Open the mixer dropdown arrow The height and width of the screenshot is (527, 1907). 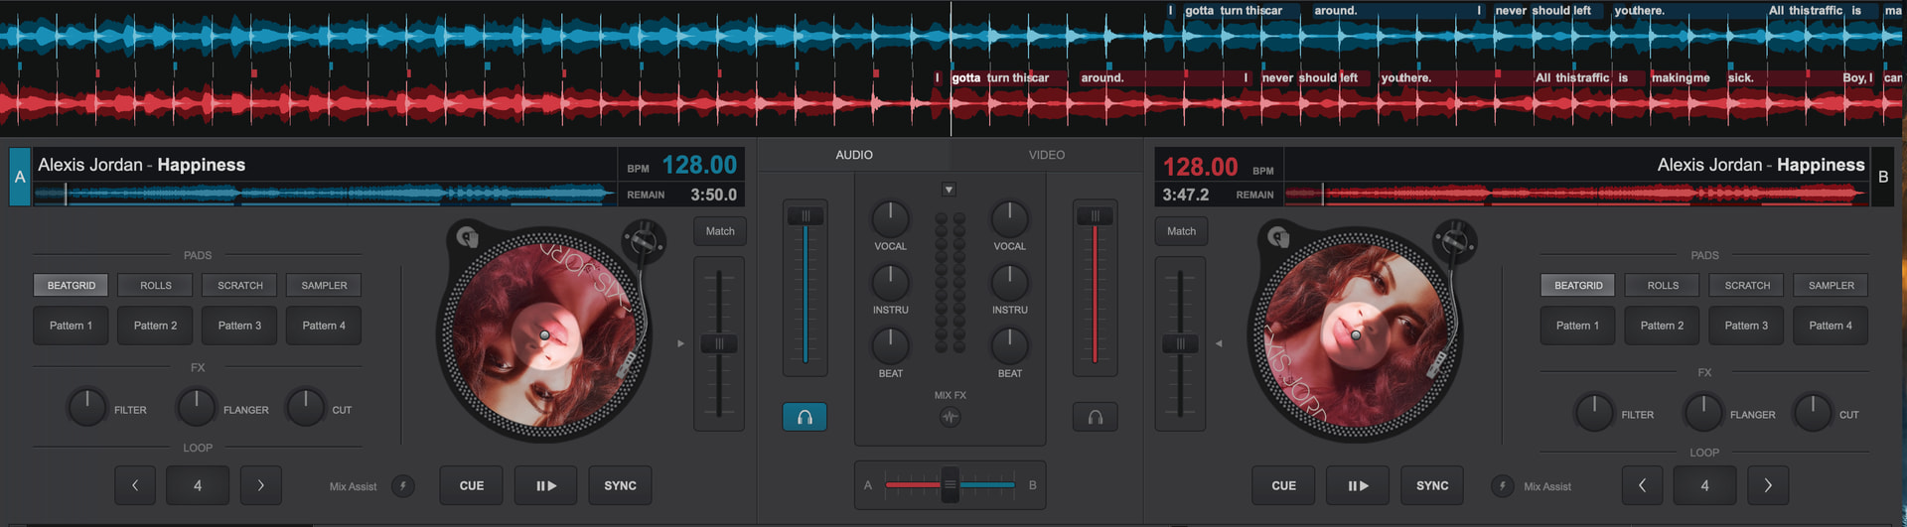(x=949, y=190)
